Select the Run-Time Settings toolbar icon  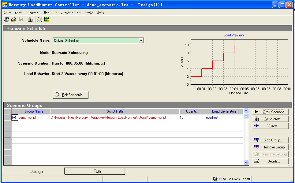39,19
